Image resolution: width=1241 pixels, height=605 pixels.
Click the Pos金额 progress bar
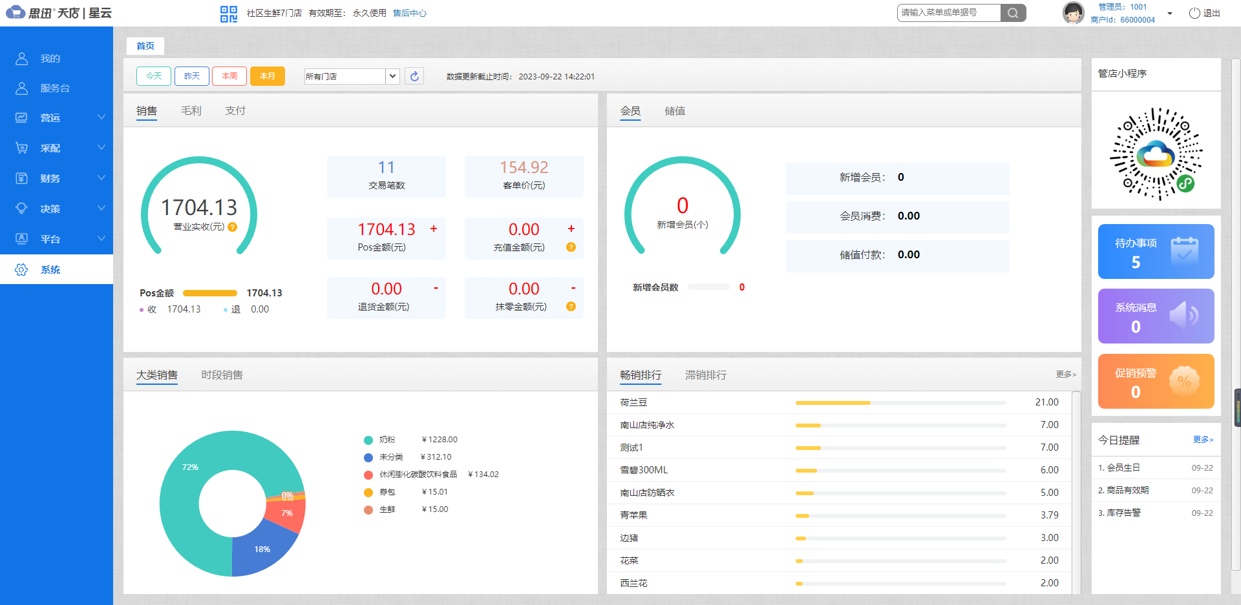click(209, 292)
